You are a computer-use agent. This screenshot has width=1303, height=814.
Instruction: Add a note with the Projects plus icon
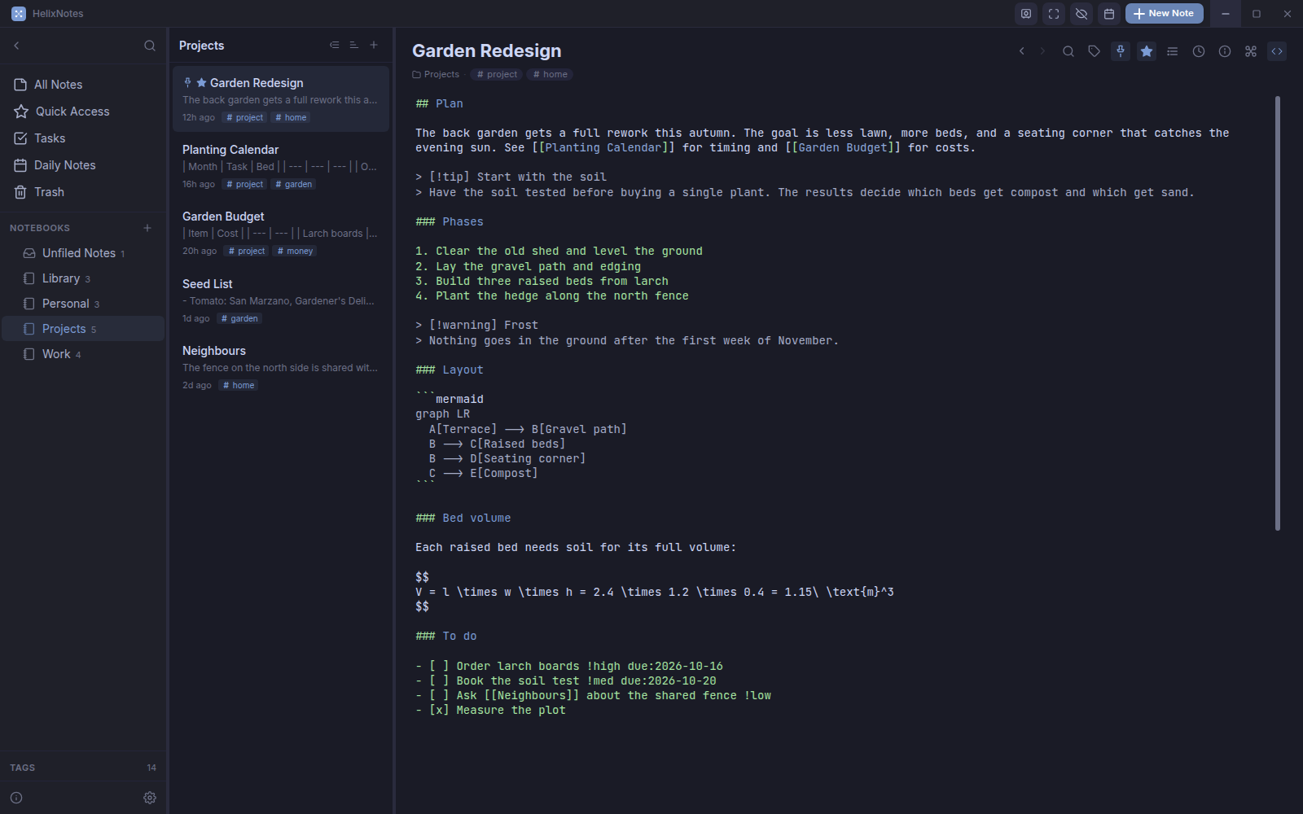click(x=374, y=46)
